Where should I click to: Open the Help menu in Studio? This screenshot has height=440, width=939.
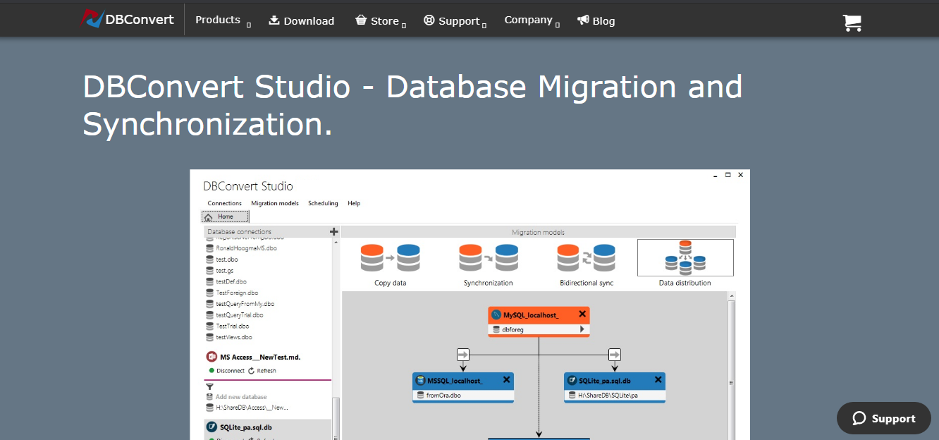click(354, 203)
